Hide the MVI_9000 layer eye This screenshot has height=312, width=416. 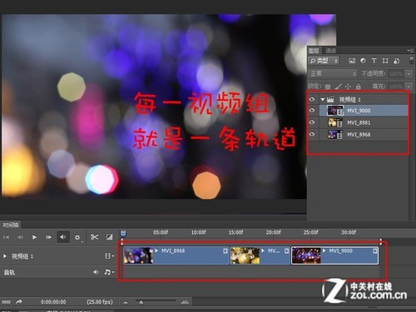click(x=312, y=111)
